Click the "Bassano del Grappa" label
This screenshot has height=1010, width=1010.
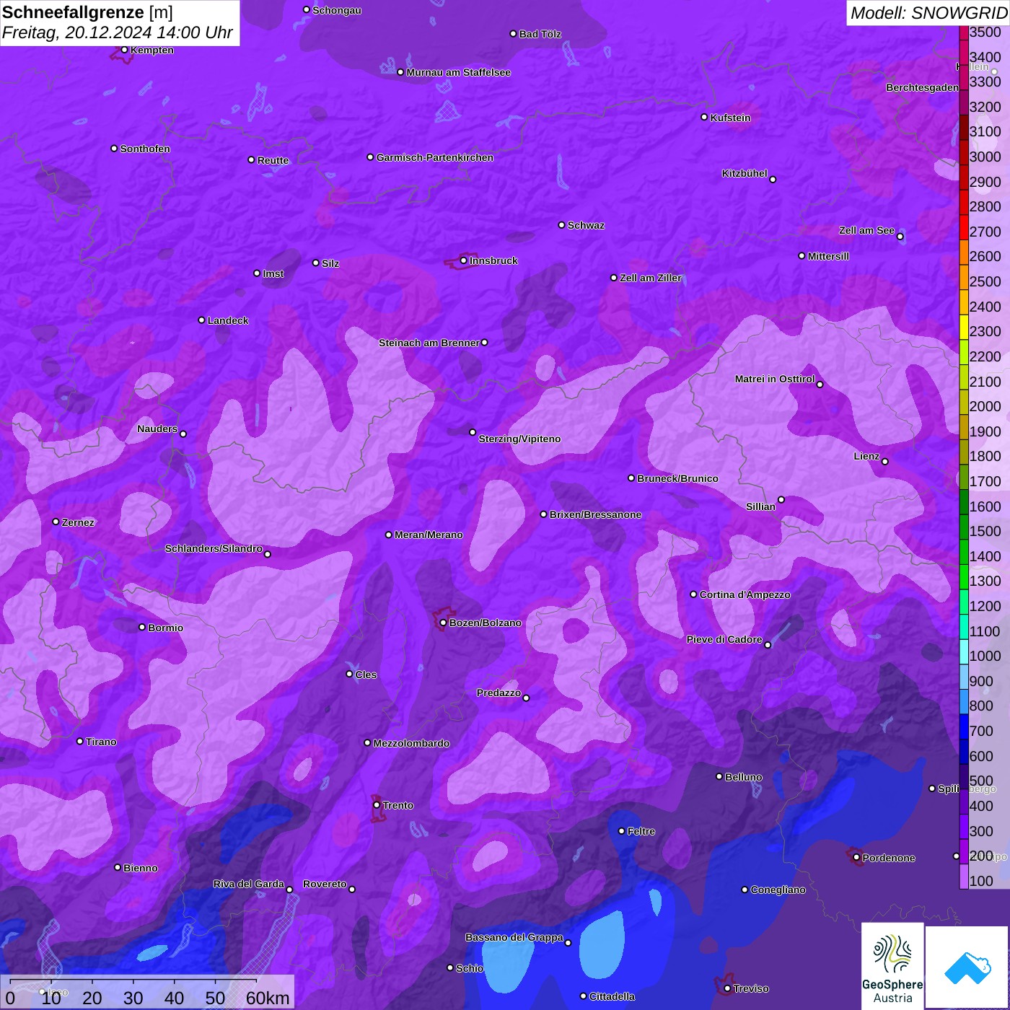pyautogui.click(x=514, y=937)
